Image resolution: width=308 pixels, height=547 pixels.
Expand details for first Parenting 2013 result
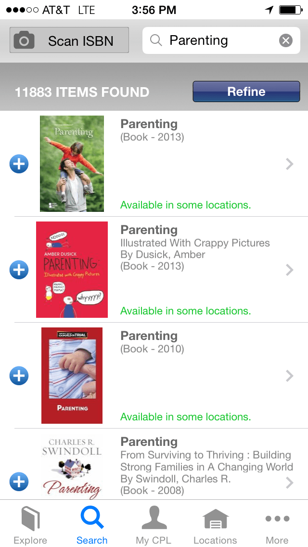(x=289, y=164)
